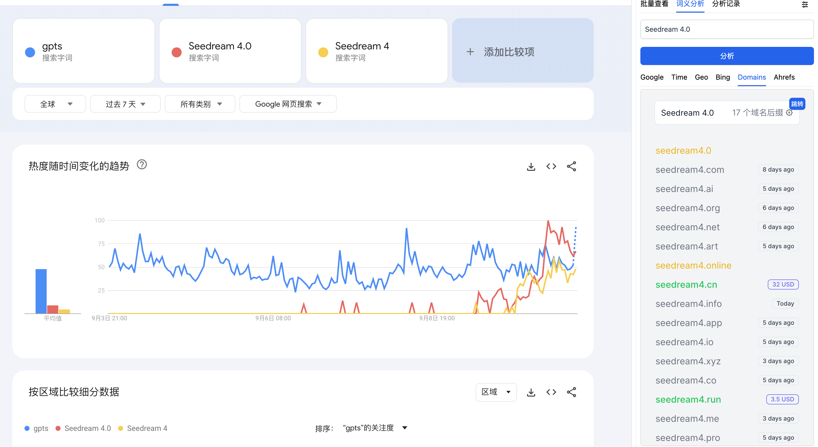818x447 pixels.
Task: Click the red Seedream 4.0 color dot
Action: point(177,52)
